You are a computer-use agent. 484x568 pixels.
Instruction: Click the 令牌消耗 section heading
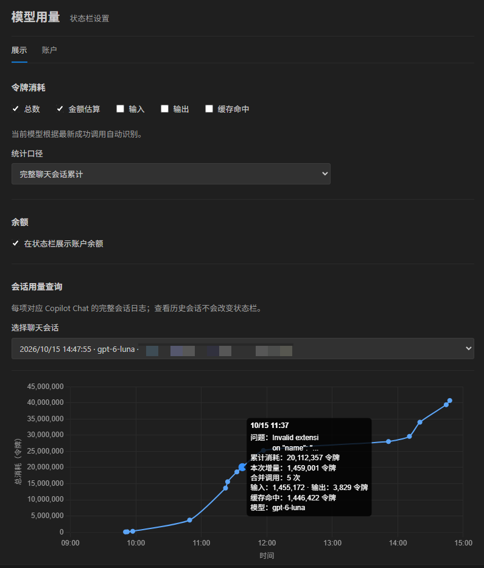(x=28, y=88)
